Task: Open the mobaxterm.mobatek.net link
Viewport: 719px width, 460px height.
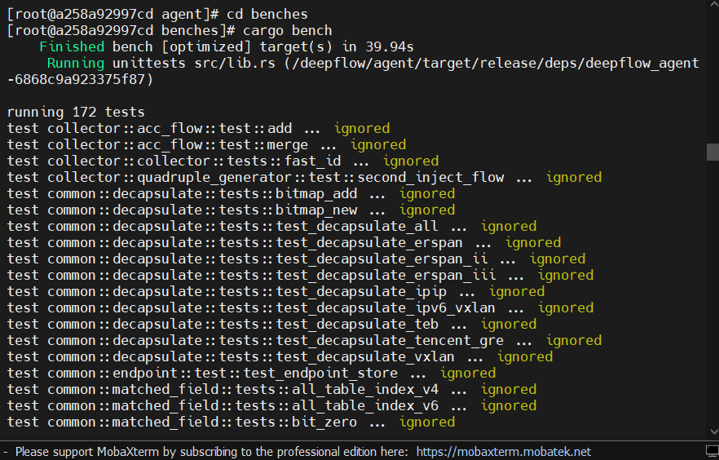Action: click(503, 452)
